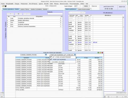Click the Montant column header
This screenshot has width=128, height=98.
pyautogui.click(x=97, y=58)
